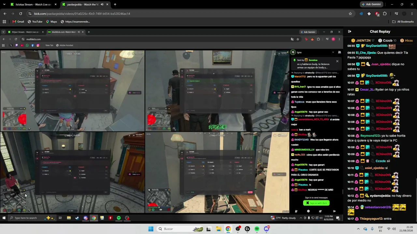Click the emote image in SoyDaniel098's 09:55 message
Image resolution: width=417 pixels, height=234 pixels.
click(x=392, y=46)
